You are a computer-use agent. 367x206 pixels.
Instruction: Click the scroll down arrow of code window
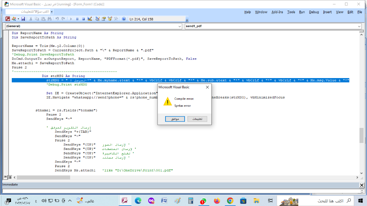click(361, 173)
